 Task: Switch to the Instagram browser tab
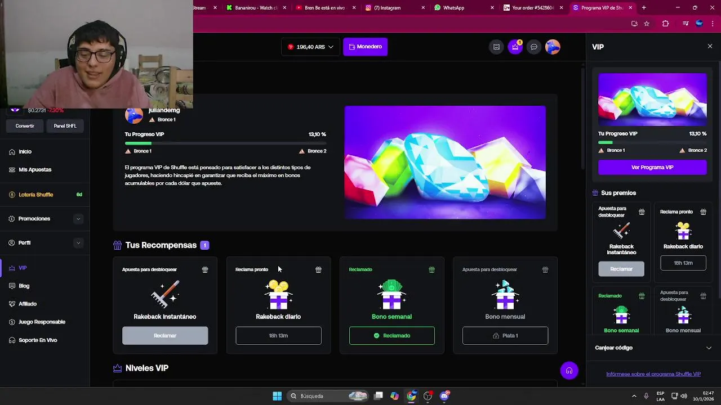coord(394,8)
